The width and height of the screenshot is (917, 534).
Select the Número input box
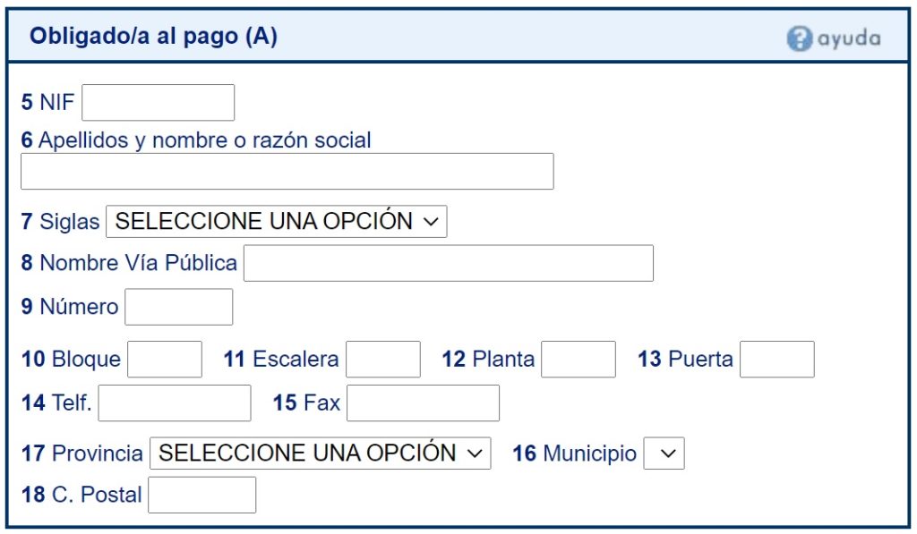pos(178,307)
